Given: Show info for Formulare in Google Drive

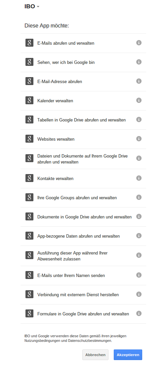Looking at the screenshot, I should [139, 313].
